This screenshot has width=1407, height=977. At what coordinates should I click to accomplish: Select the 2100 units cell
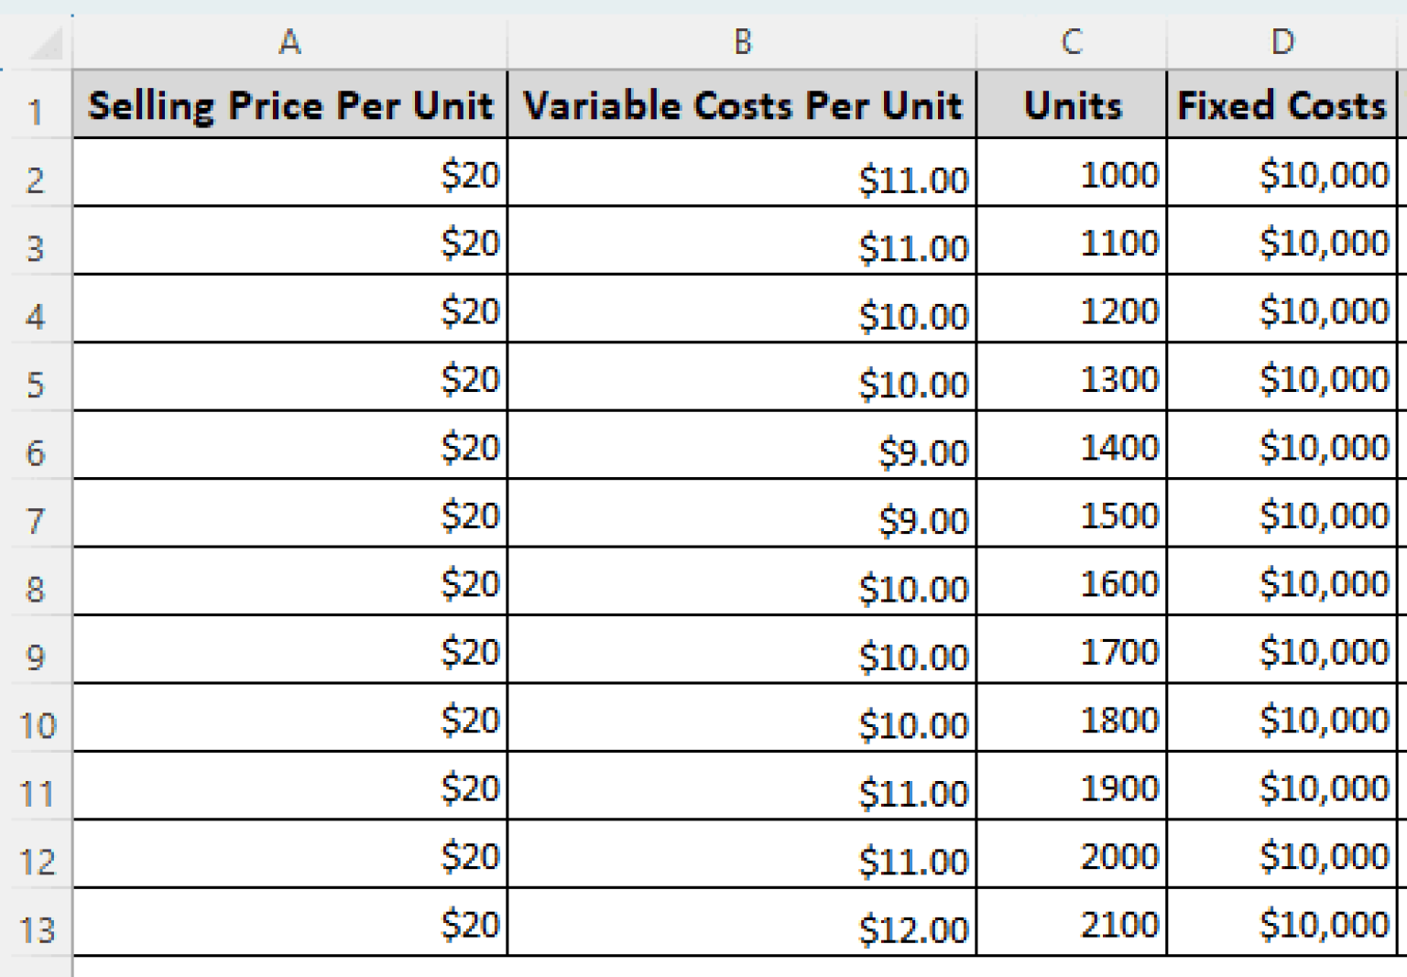point(1072,925)
